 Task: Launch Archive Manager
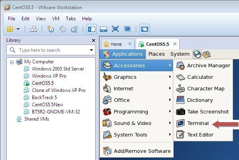click(203, 65)
